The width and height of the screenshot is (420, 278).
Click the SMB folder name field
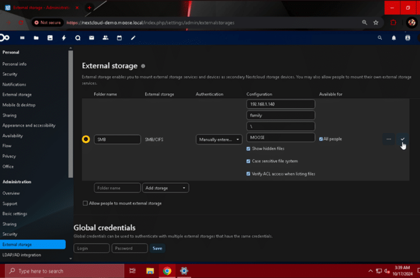pyautogui.click(x=117, y=140)
